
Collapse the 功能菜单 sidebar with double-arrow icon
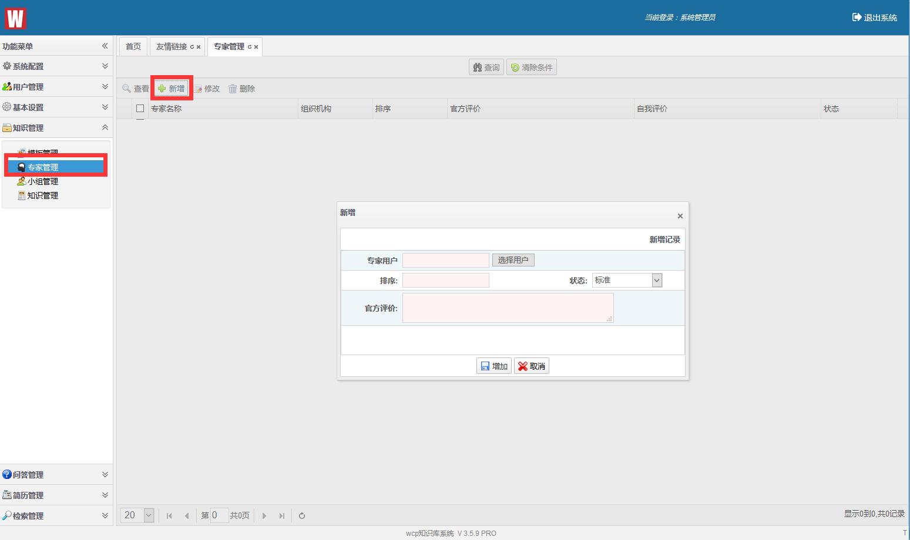click(105, 46)
